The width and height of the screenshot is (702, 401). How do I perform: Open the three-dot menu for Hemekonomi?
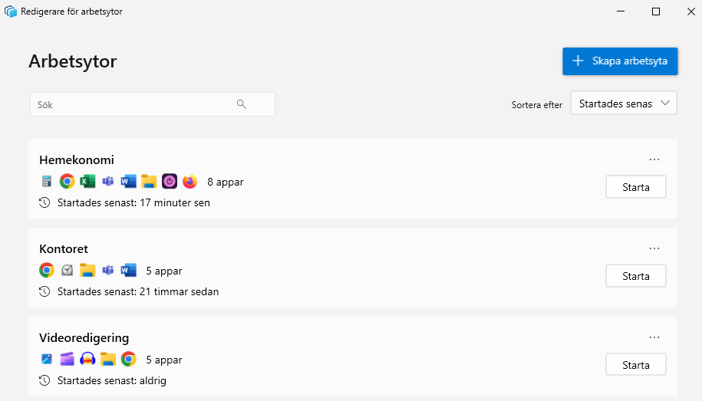[x=654, y=159]
